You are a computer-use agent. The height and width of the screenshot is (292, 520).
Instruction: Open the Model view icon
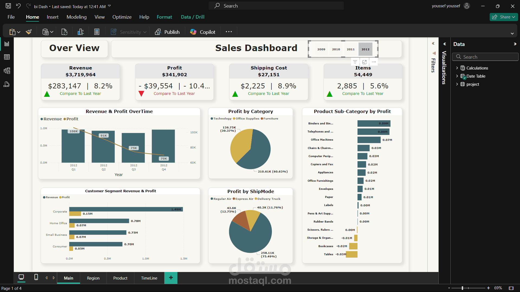click(x=7, y=71)
